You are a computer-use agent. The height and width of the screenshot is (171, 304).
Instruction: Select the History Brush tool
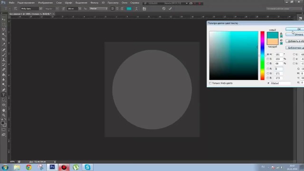(4, 65)
